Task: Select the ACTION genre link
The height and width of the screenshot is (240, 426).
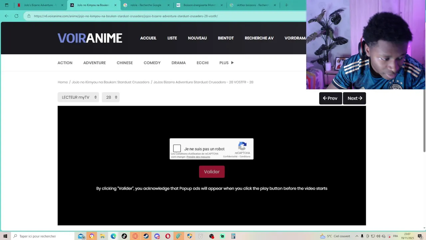Action: (x=65, y=63)
